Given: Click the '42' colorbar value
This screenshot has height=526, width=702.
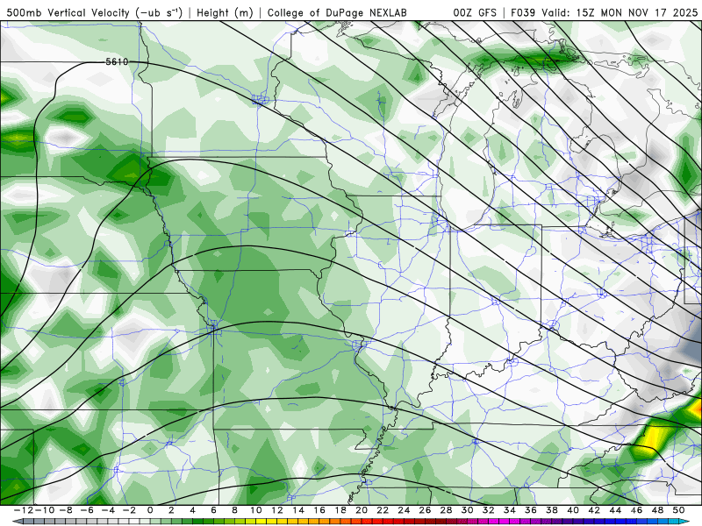Looking at the screenshot, I should tap(594, 510).
